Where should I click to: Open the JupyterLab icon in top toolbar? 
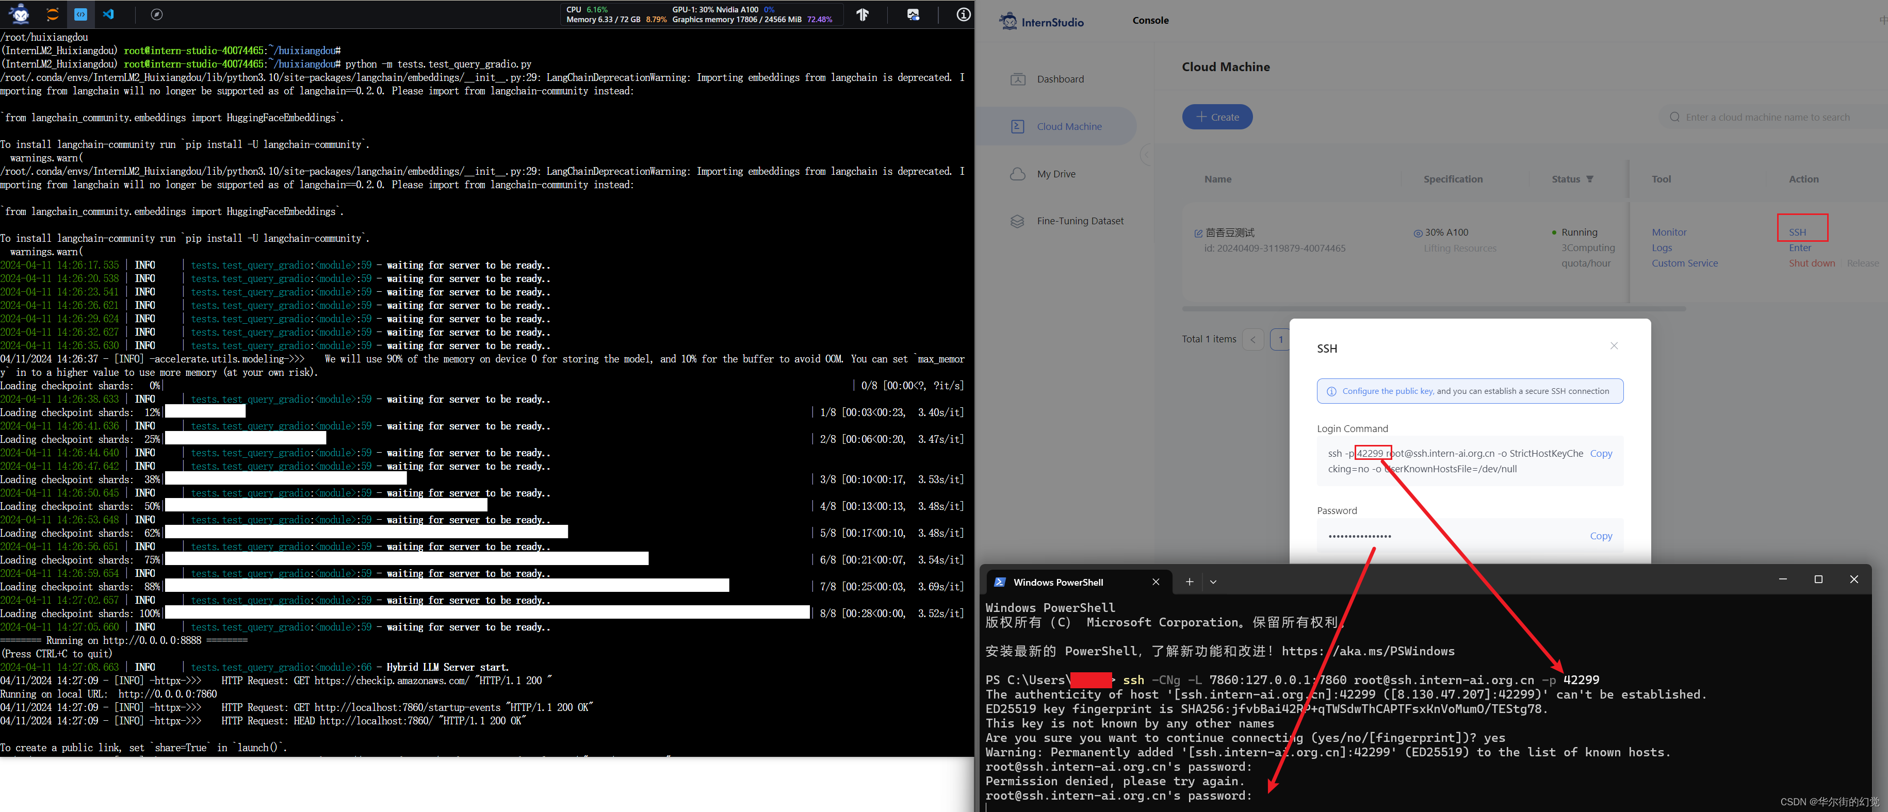pos(53,14)
